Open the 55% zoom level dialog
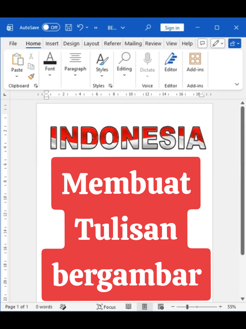This screenshot has width=246, height=329. (232, 307)
